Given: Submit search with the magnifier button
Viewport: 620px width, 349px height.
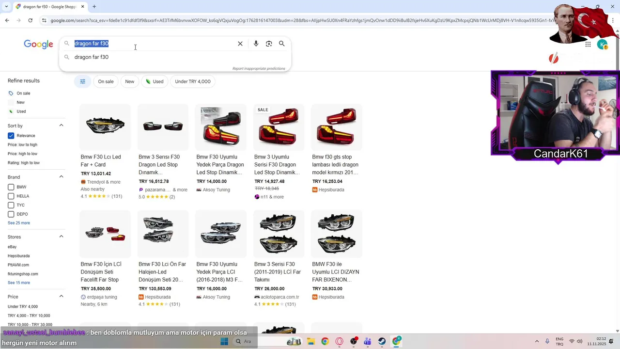Looking at the screenshot, I should pyautogui.click(x=281, y=44).
